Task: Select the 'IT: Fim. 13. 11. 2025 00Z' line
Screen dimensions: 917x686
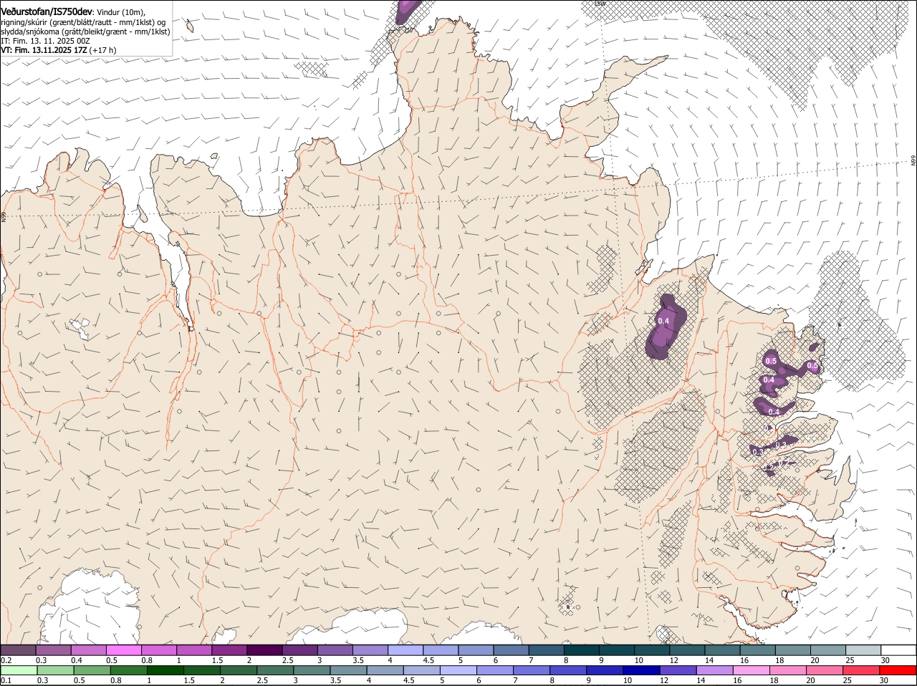Action: coord(45,41)
